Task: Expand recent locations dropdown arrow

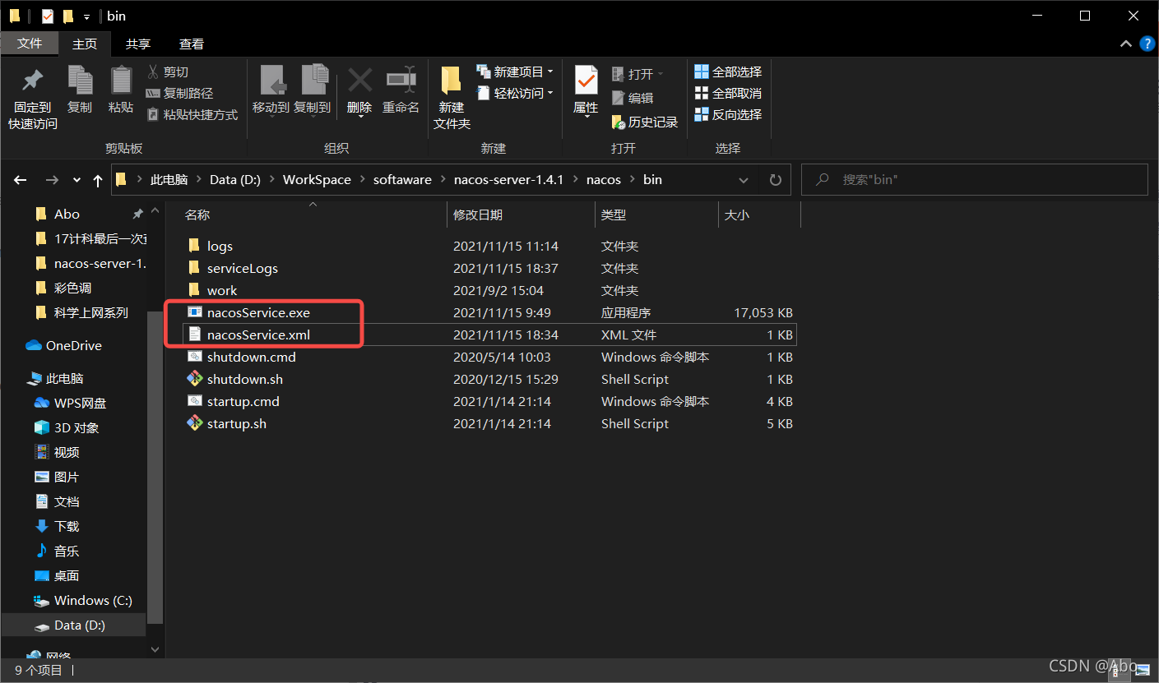Action: coord(76,180)
